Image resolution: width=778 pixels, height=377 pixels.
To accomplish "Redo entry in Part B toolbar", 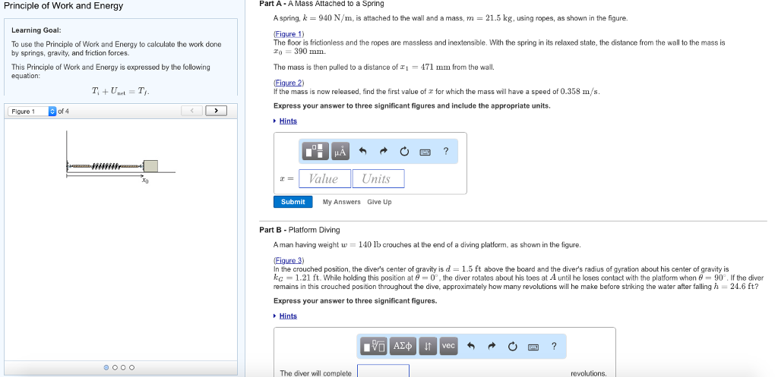I will [x=492, y=347].
